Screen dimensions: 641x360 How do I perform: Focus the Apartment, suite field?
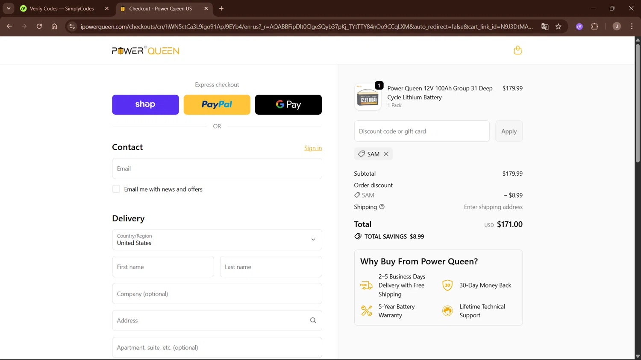click(x=217, y=347)
